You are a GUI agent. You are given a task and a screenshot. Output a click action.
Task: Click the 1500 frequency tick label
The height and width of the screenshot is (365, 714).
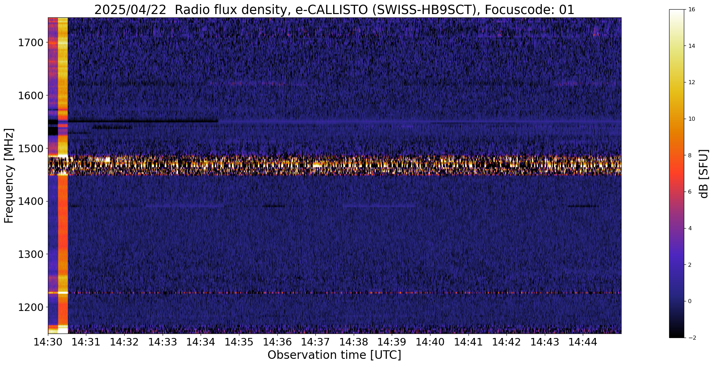click(x=30, y=148)
